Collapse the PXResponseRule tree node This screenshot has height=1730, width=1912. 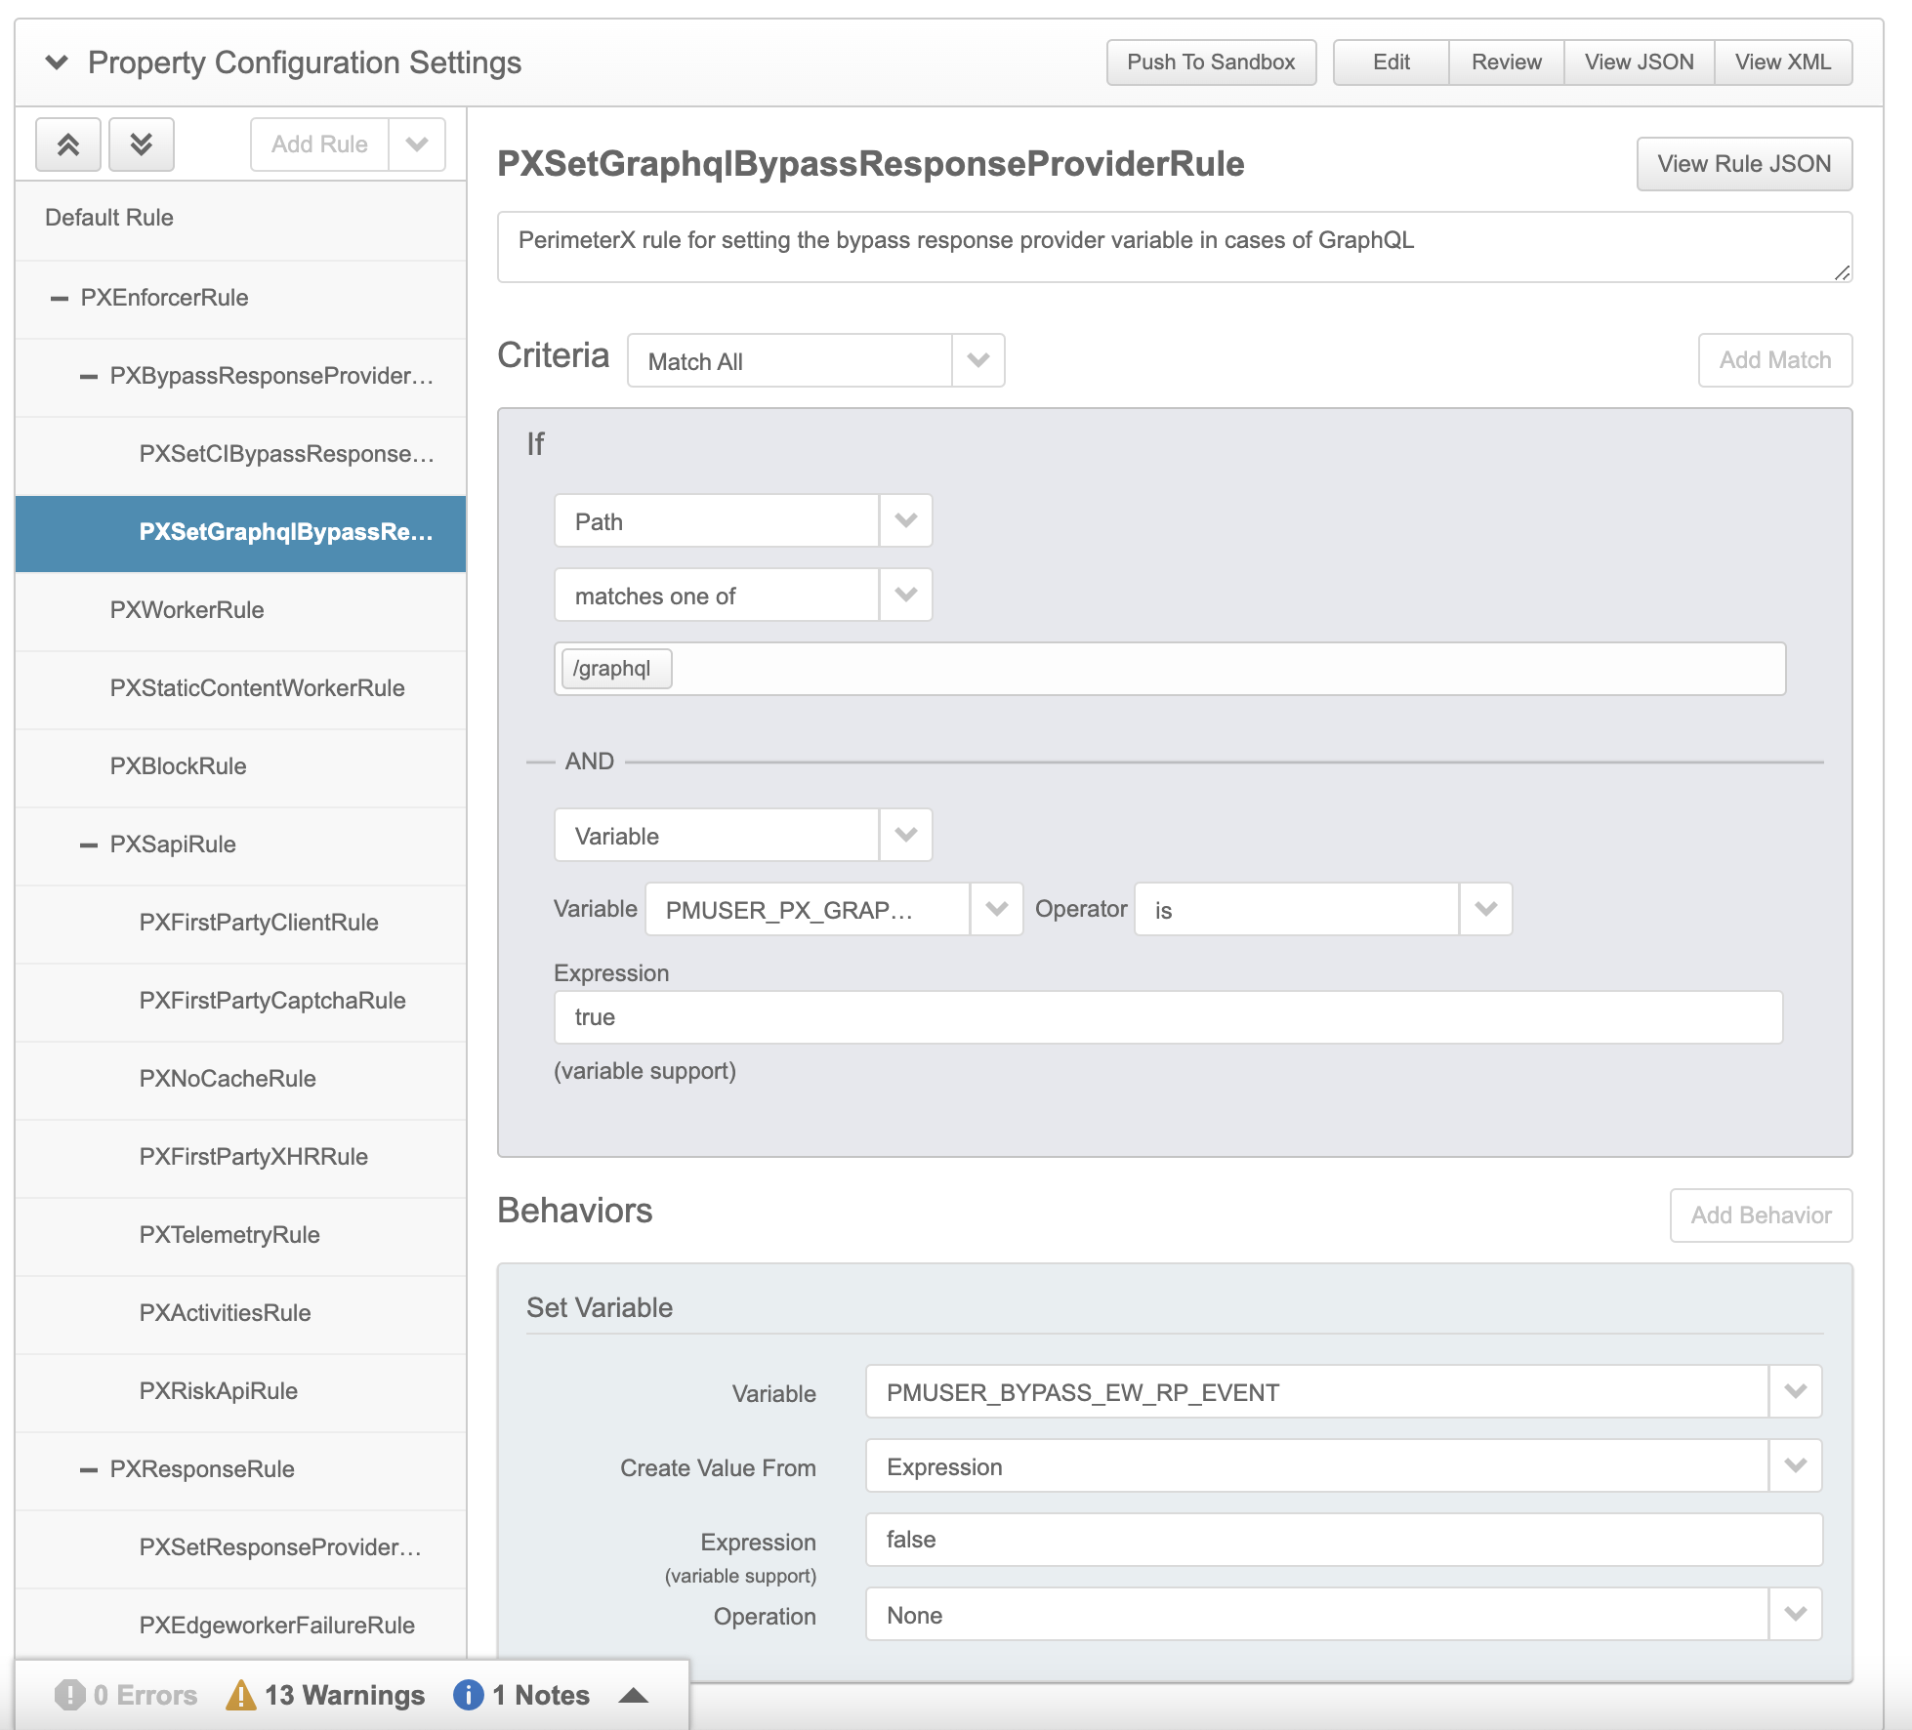click(x=89, y=1469)
